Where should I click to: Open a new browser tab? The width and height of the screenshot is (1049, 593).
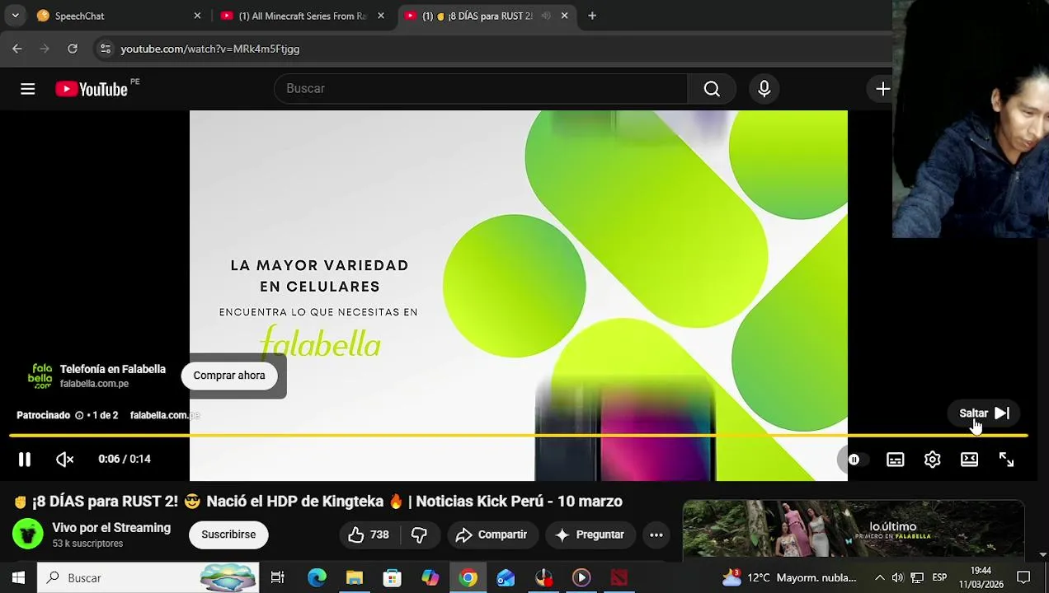point(592,16)
